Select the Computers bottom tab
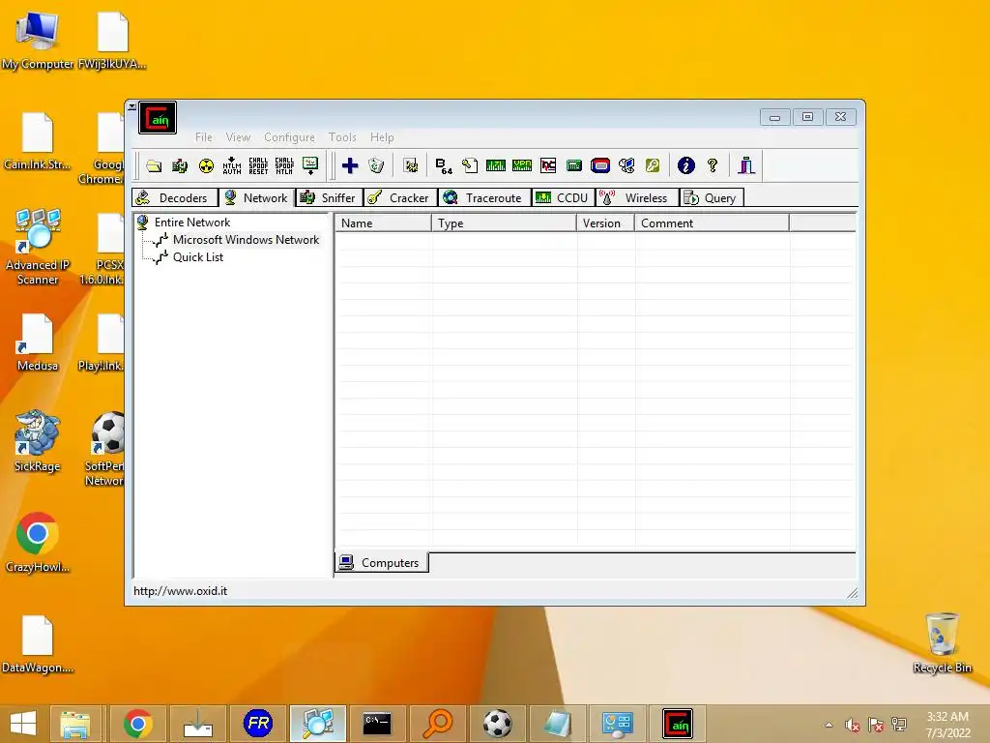Image resolution: width=990 pixels, height=743 pixels. click(381, 562)
